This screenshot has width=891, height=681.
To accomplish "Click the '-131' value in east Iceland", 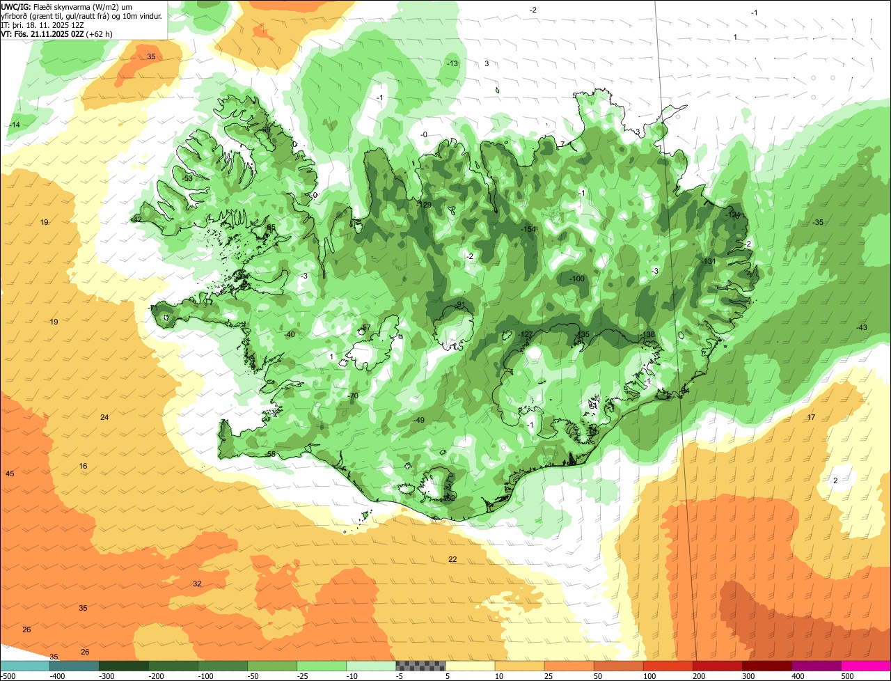I will pyautogui.click(x=709, y=261).
